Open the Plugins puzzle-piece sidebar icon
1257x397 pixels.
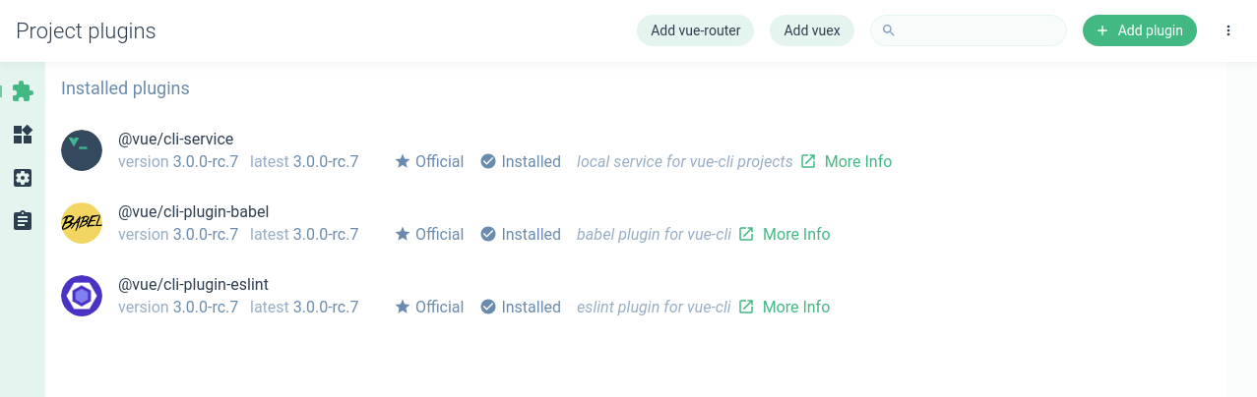23,91
